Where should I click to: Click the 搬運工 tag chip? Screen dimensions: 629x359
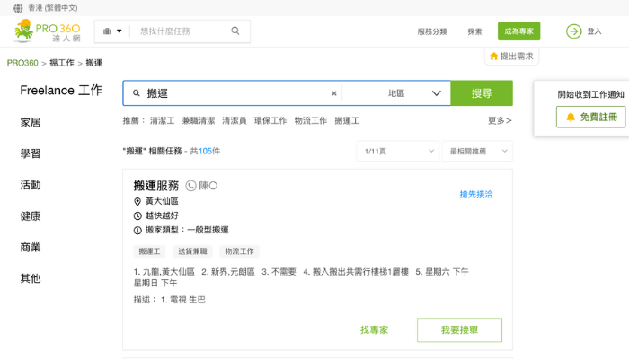coord(149,251)
